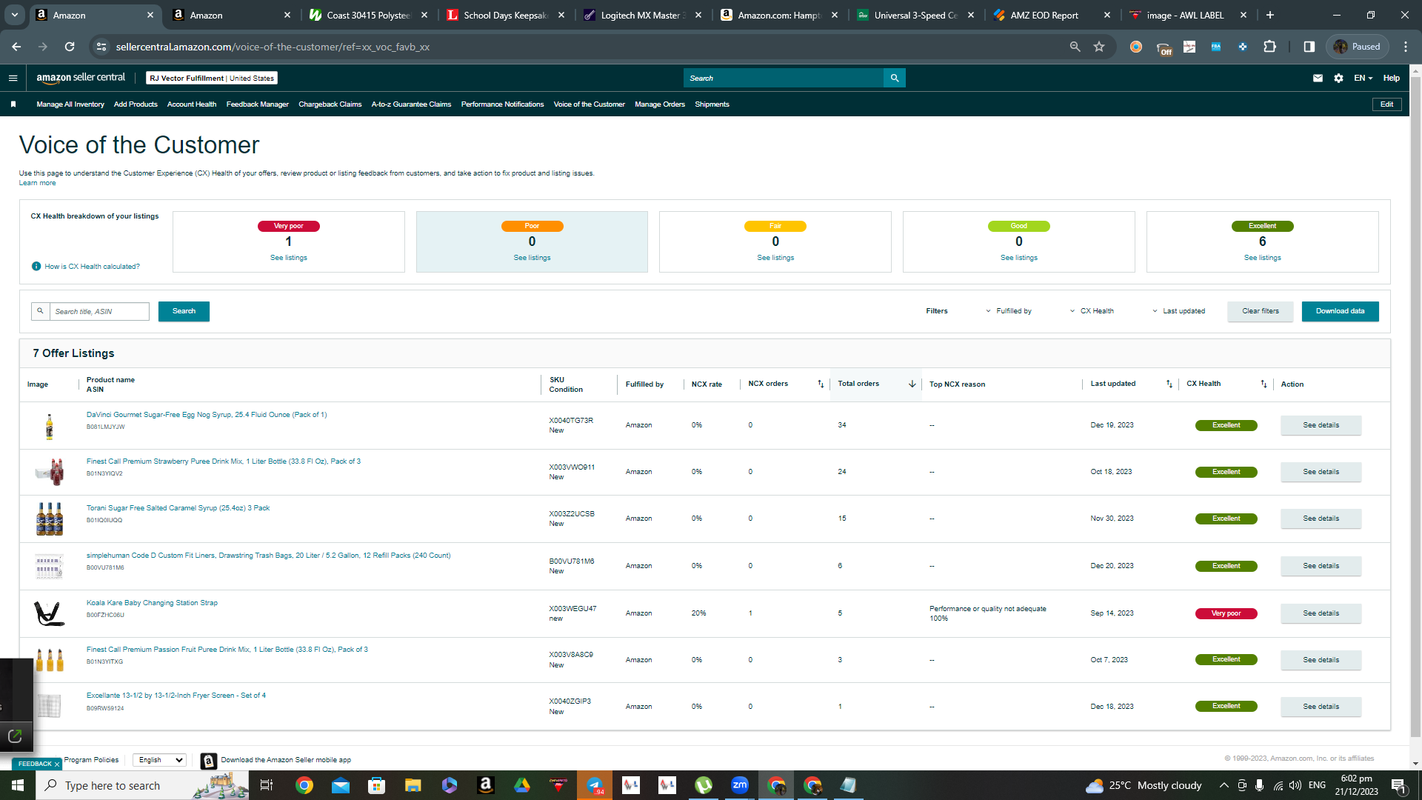Viewport: 1422px width, 800px height.
Task: Open File Explorer from the taskbar
Action: click(x=413, y=785)
